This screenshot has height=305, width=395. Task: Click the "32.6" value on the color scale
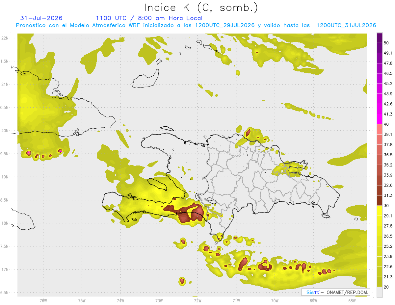click(388, 185)
